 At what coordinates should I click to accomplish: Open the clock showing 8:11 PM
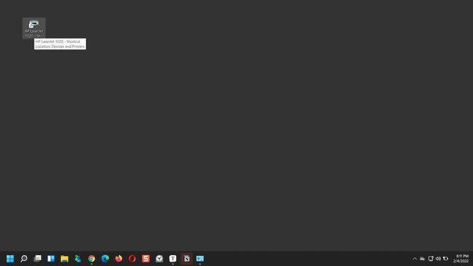(x=461, y=259)
